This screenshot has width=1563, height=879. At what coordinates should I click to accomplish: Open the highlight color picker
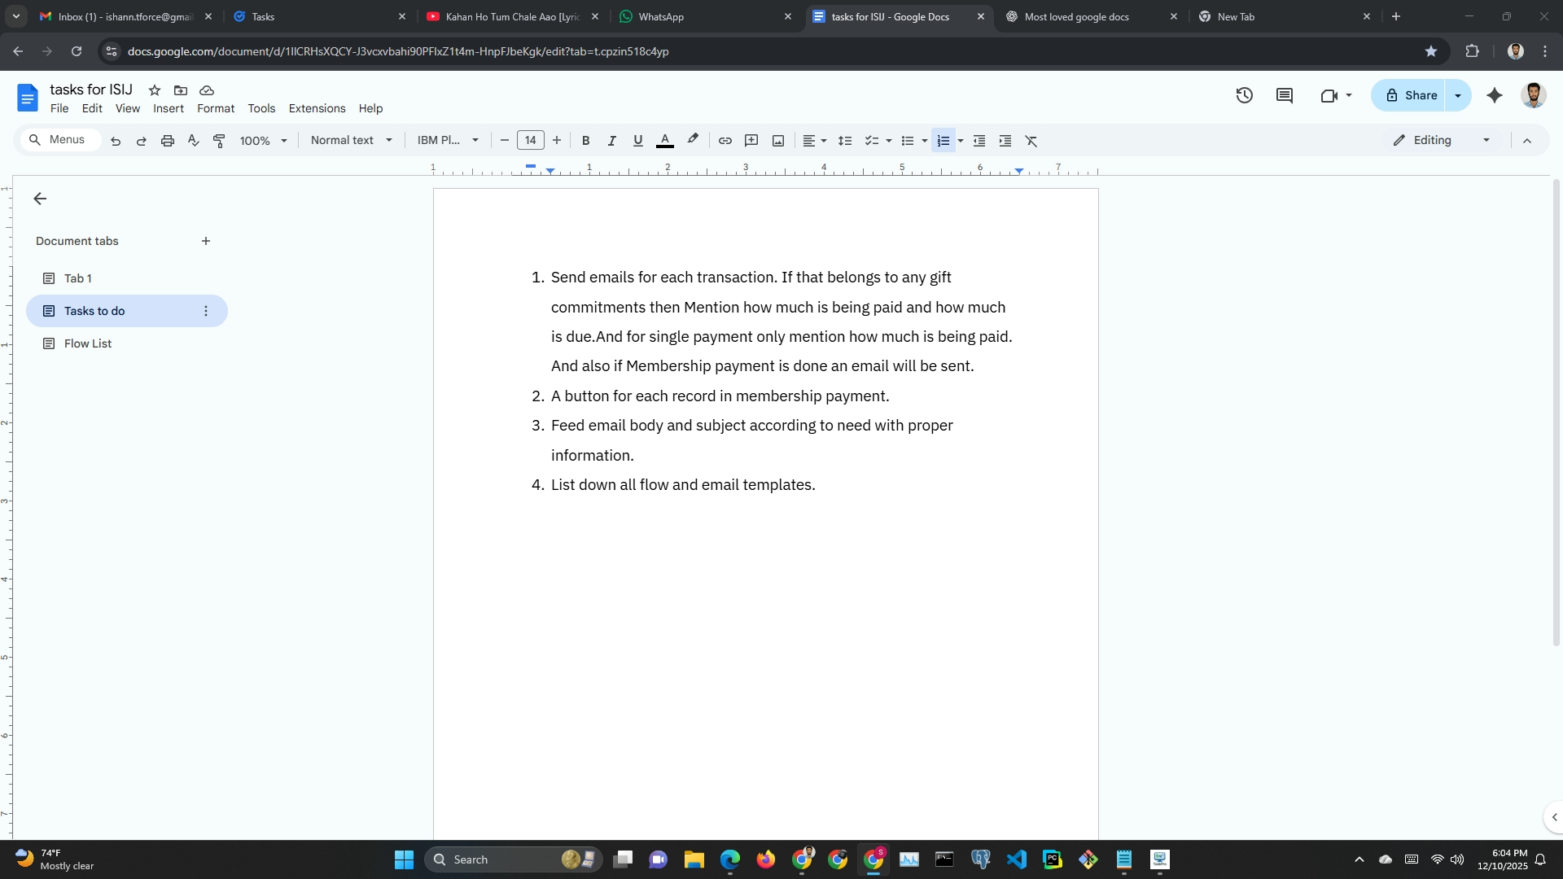(693, 140)
